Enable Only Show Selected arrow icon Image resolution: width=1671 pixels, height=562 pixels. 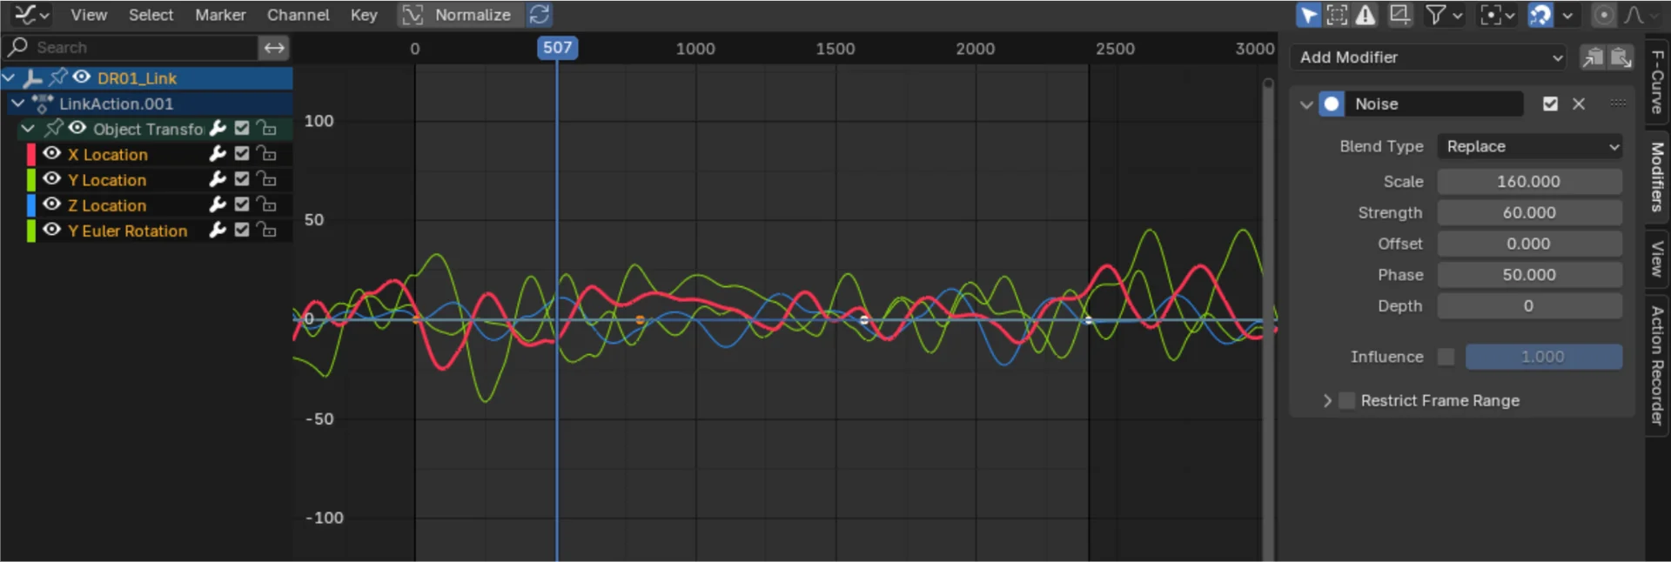(x=1308, y=15)
